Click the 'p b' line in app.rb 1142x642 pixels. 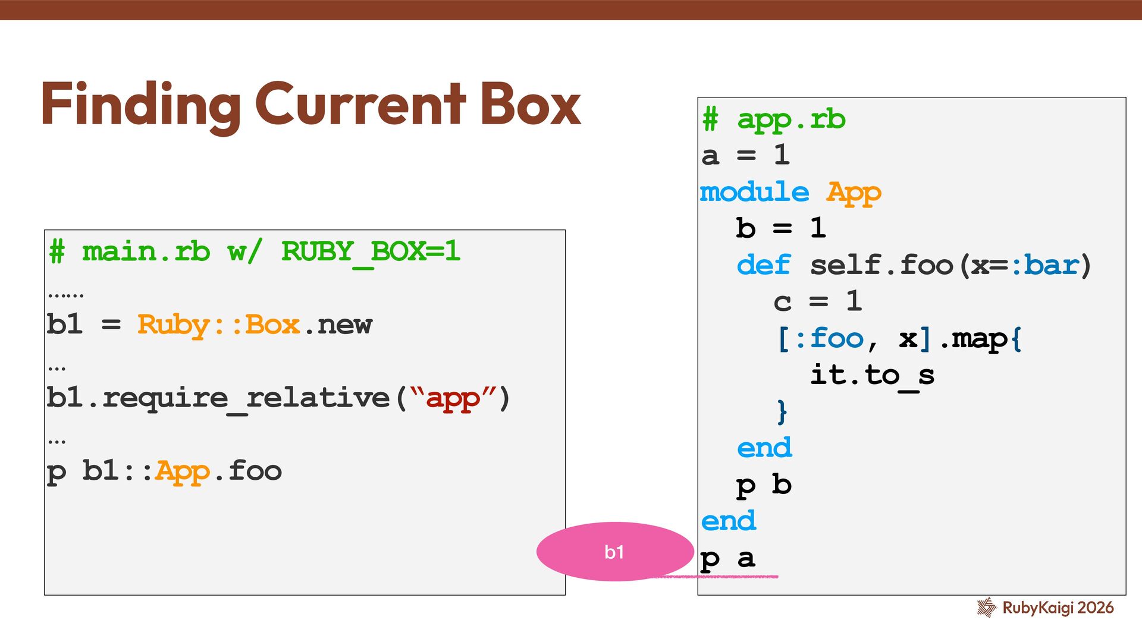764,485
